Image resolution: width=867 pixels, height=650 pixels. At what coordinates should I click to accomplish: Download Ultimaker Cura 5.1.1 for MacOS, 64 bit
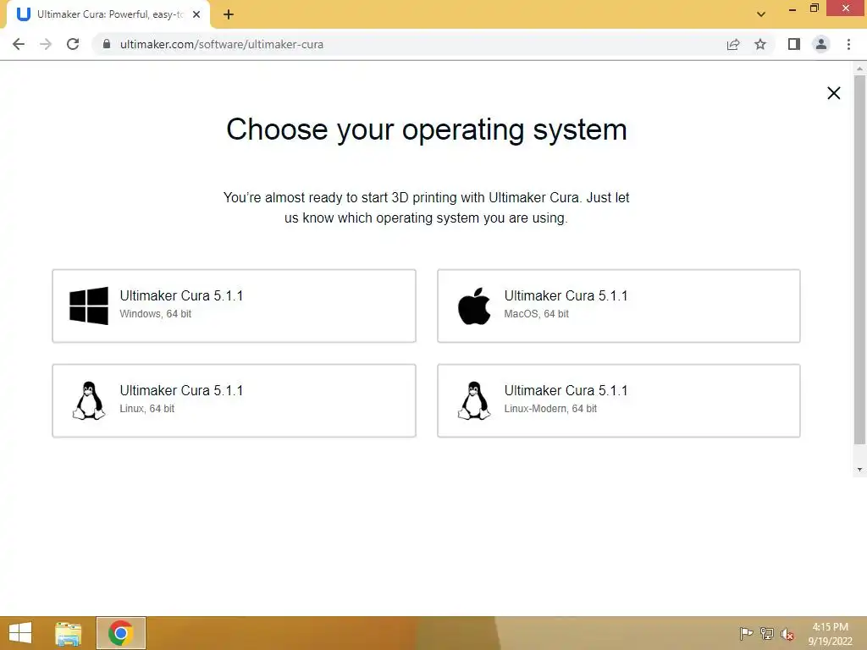tap(619, 306)
